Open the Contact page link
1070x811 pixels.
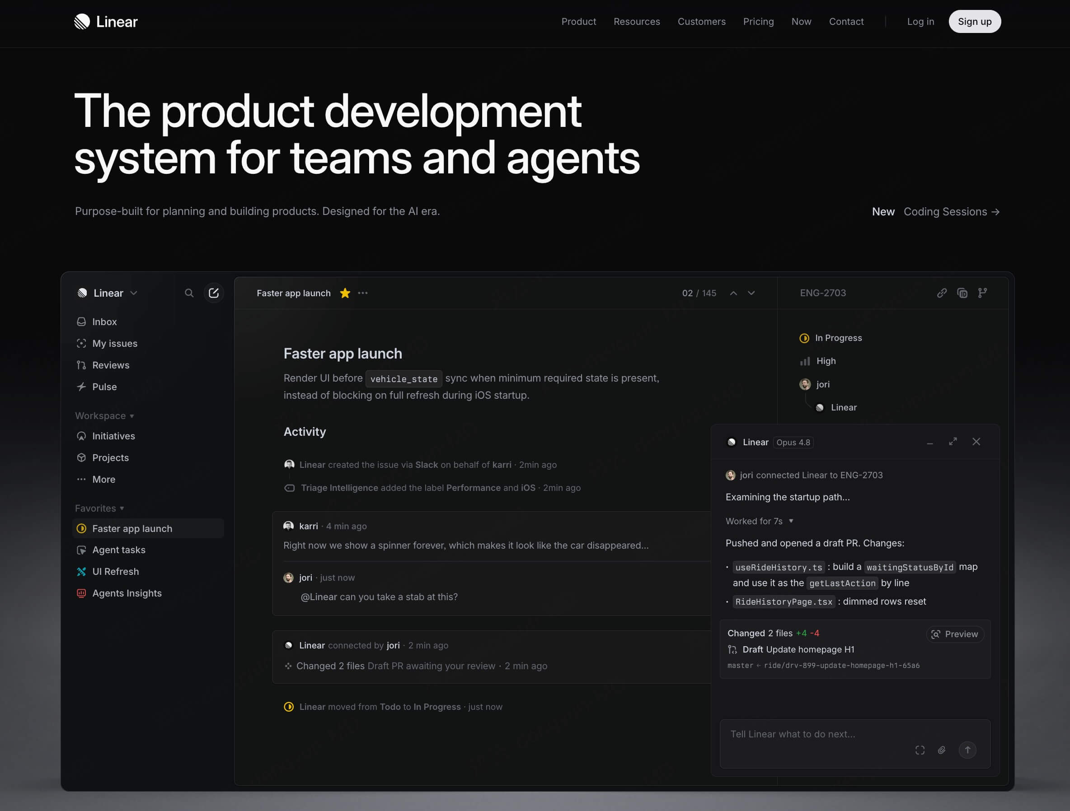point(846,21)
